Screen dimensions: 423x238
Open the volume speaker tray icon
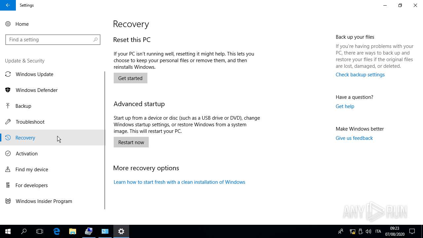368,231
